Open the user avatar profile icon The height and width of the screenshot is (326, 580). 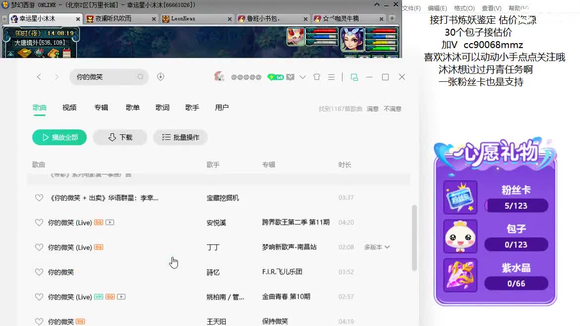point(220,77)
